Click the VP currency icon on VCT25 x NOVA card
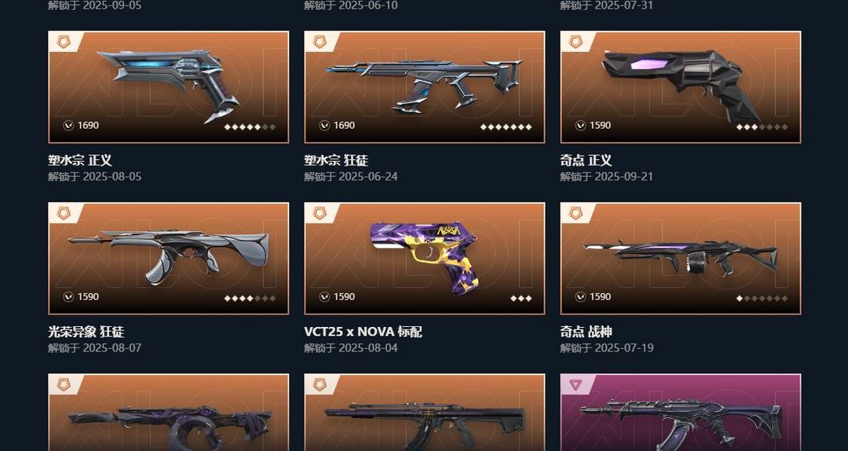This screenshot has width=848, height=451. tap(324, 296)
